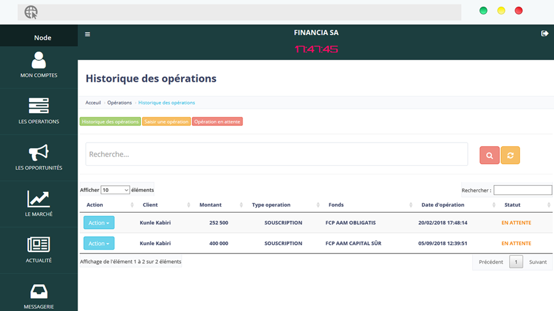The width and height of the screenshot is (554, 311).
Task: Switch to Saisir une opération tab
Action: click(166, 122)
